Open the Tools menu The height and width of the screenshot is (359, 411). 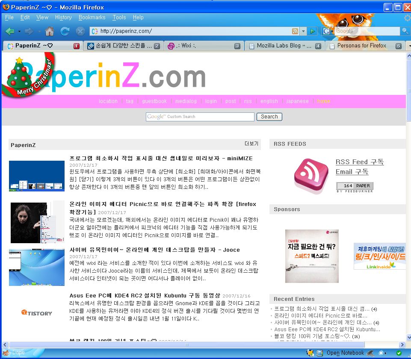point(119,18)
